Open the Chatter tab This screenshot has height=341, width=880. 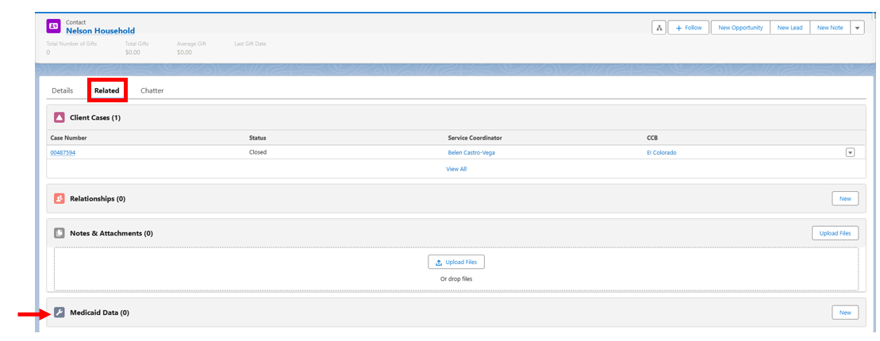[x=152, y=90]
